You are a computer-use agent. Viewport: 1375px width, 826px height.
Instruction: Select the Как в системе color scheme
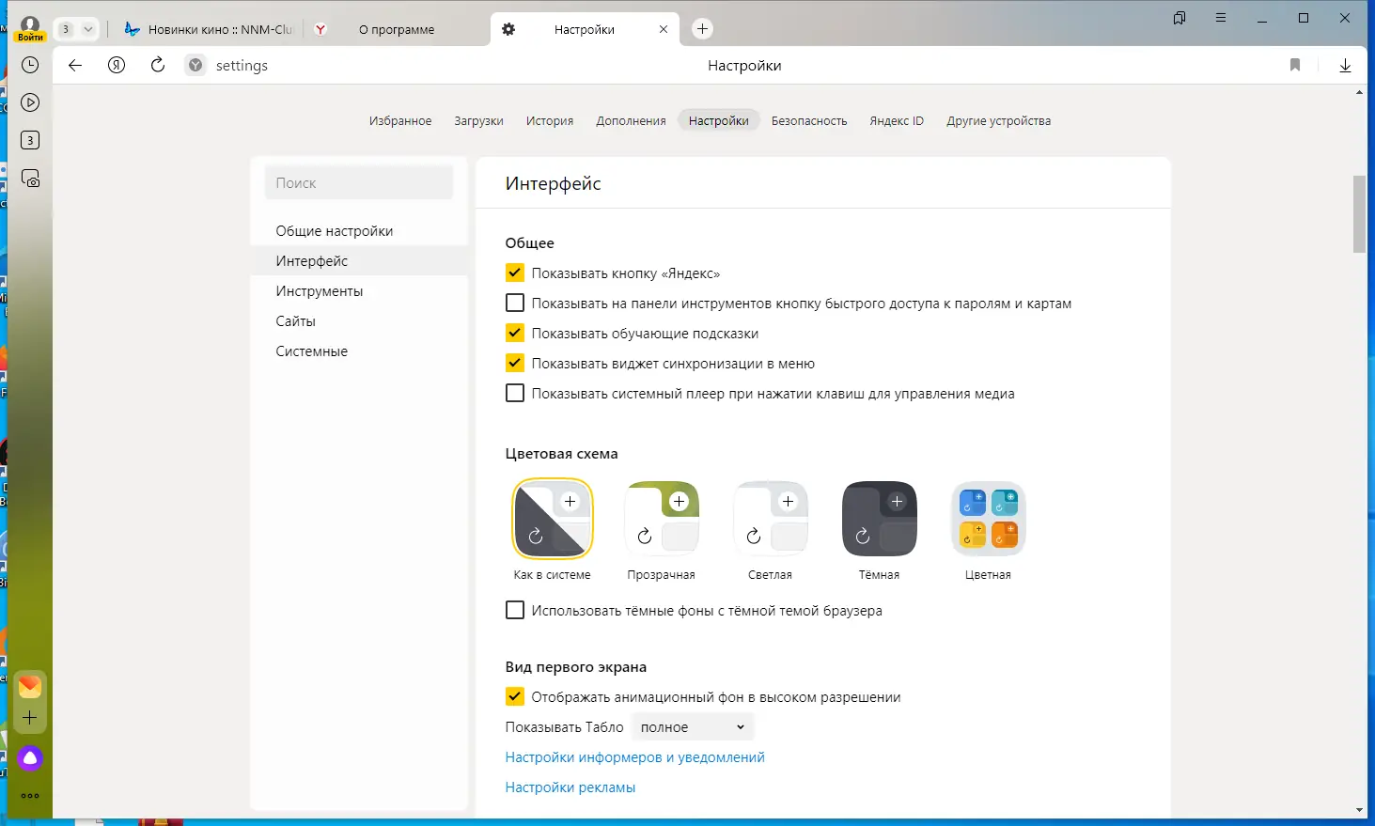click(x=553, y=519)
